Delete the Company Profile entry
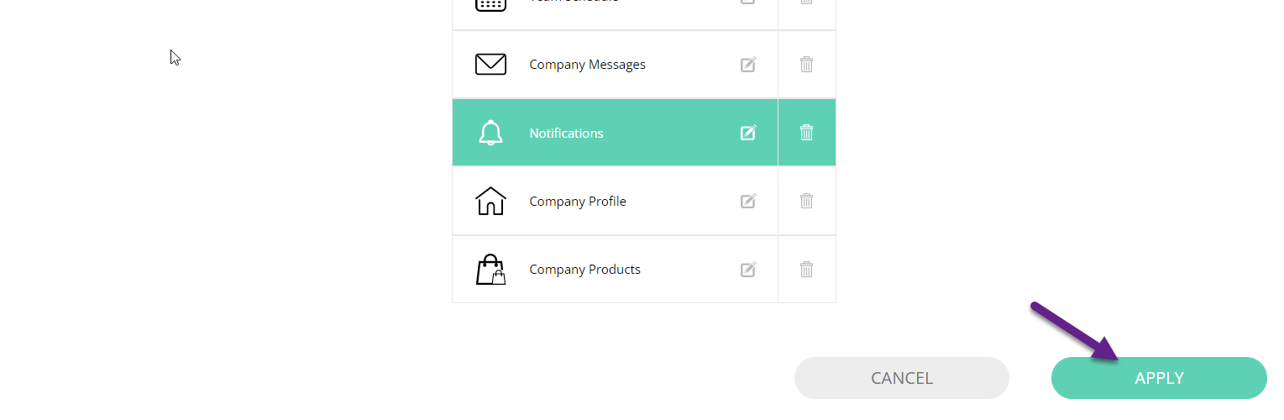 pyautogui.click(x=806, y=201)
